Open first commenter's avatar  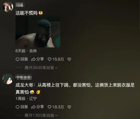tap(8, 7)
